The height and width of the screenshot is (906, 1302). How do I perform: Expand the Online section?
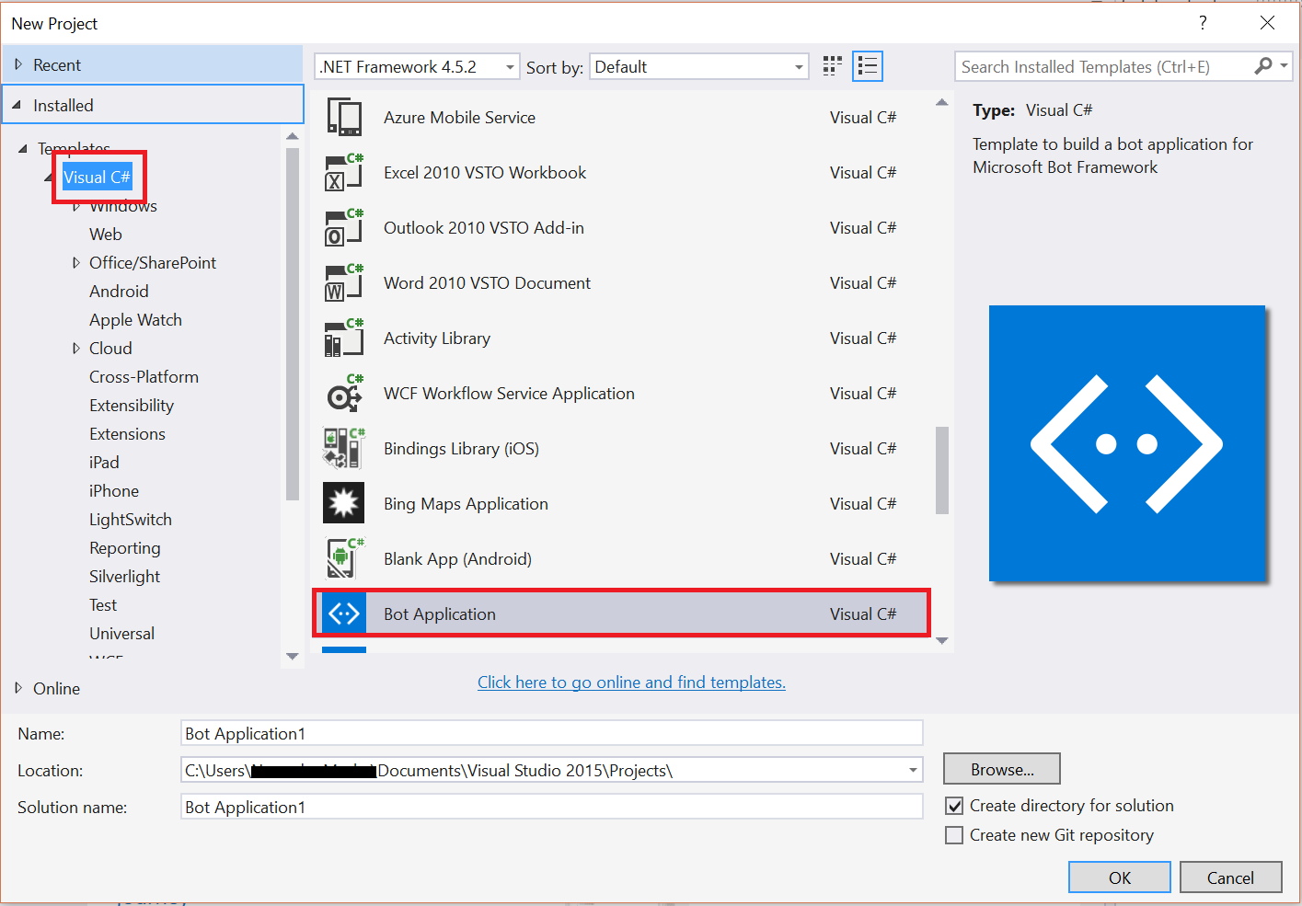point(18,688)
